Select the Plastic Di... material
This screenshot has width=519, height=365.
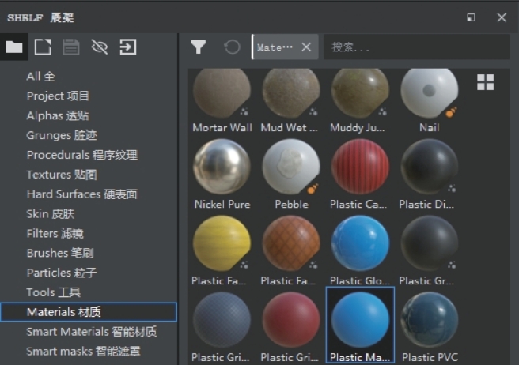coord(430,175)
